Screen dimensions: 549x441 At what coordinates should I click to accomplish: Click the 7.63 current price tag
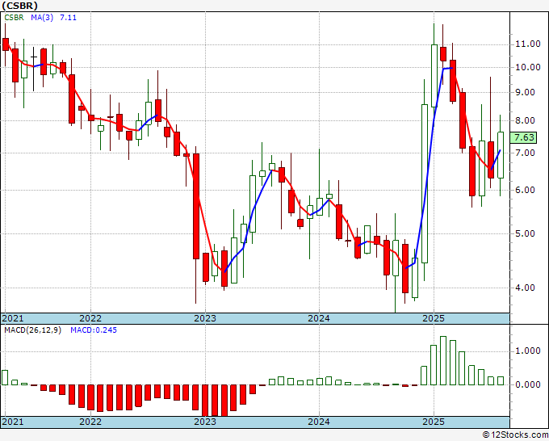pos(523,137)
